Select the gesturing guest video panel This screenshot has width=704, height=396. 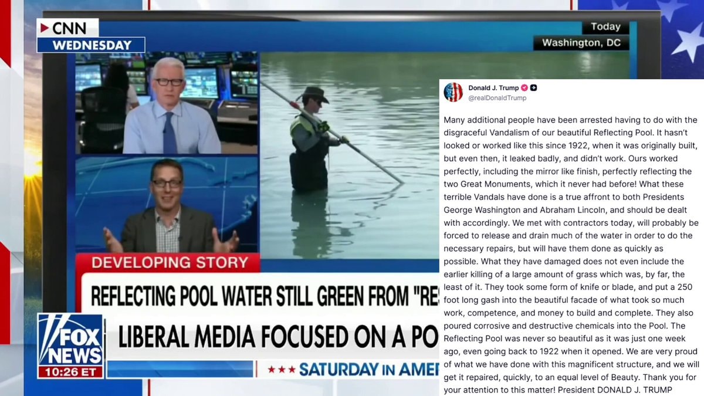coord(167,205)
